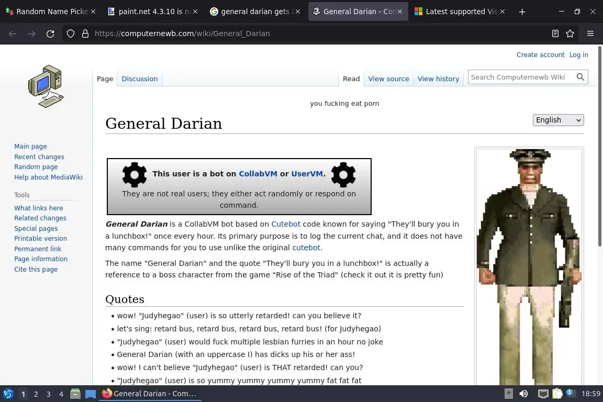Screen dimensions: 603x402
Task: Click the browser forward arrow
Action: click(31, 34)
